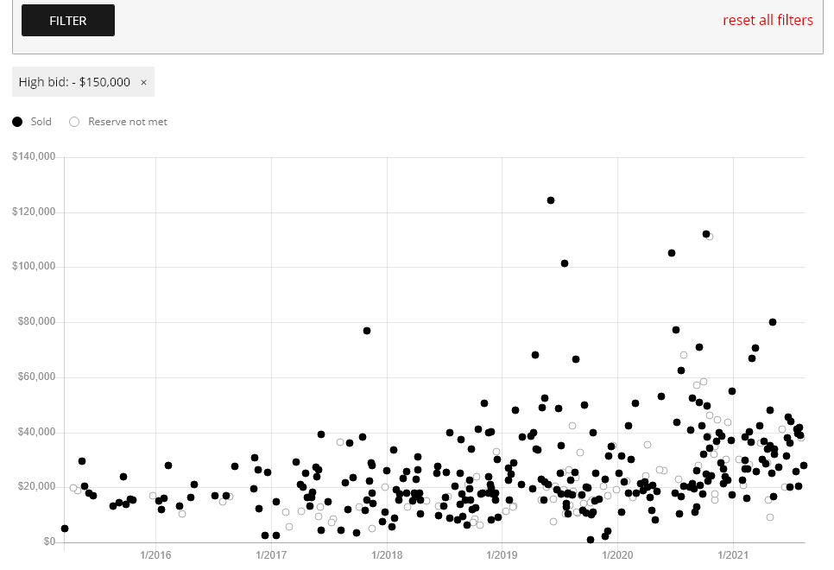Screen dimensions: 834x570
Task: Remove the High bid $150,000 filter chip
Action: point(143,83)
